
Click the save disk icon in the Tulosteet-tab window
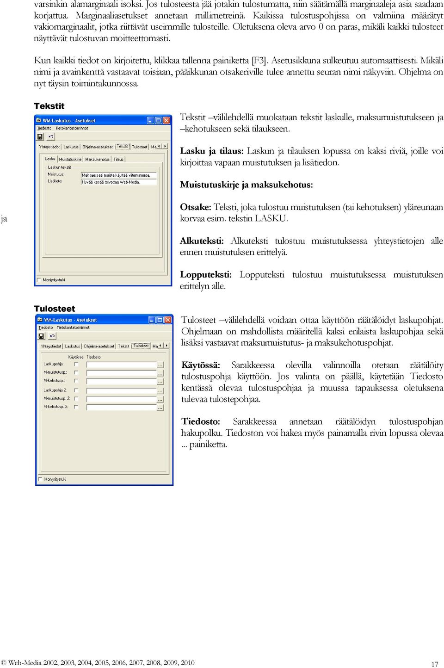pyautogui.click(x=42, y=336)
